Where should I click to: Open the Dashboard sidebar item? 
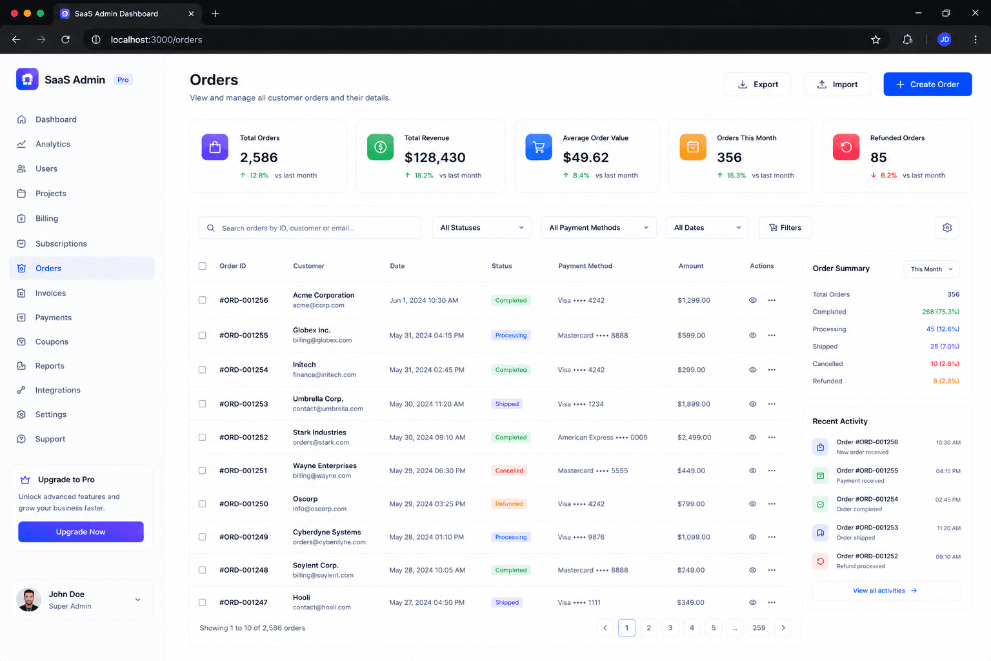tap(82, 119)
